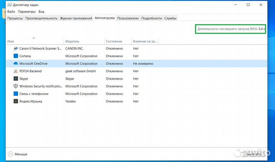Switch to the Службы tab
Viewport: 275px width, 162px height.
[170, 18]
